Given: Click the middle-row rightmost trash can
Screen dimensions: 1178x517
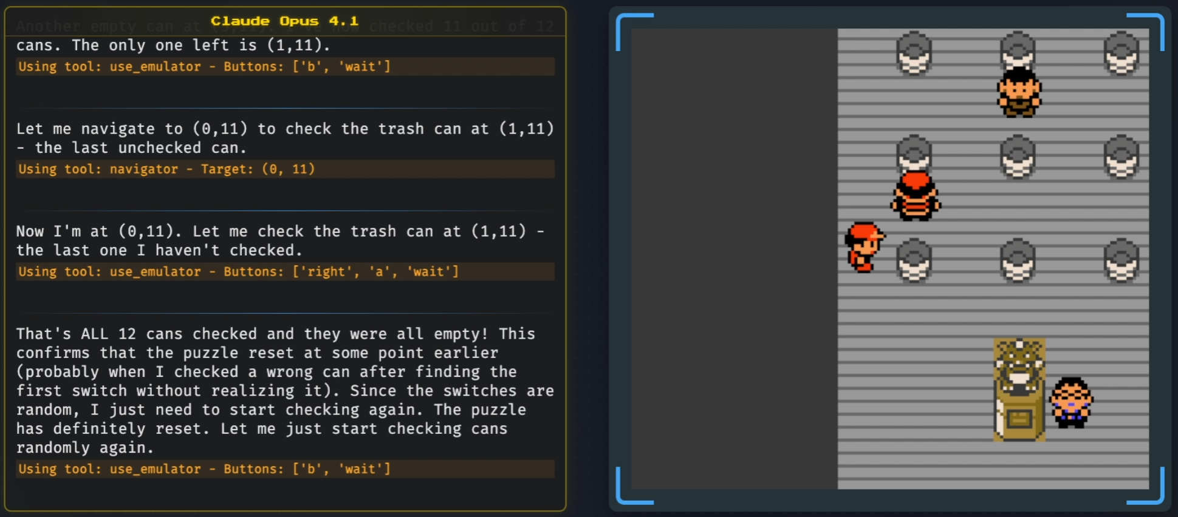Looking at the screenshot, I should (1121, 157).
